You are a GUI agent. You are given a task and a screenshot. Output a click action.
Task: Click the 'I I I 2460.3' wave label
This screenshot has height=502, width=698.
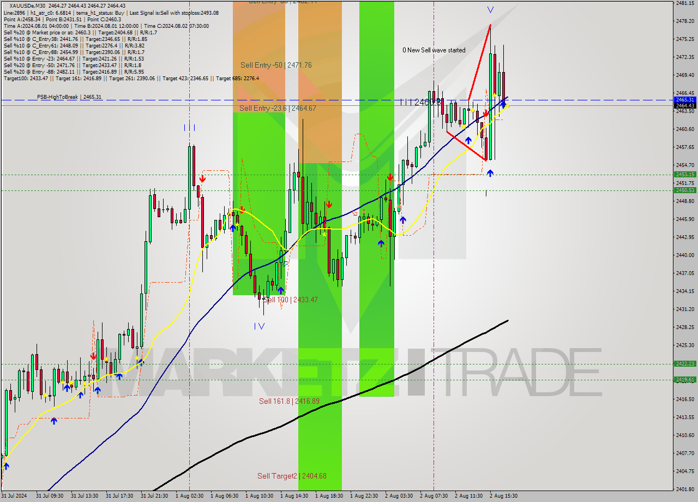420,102
